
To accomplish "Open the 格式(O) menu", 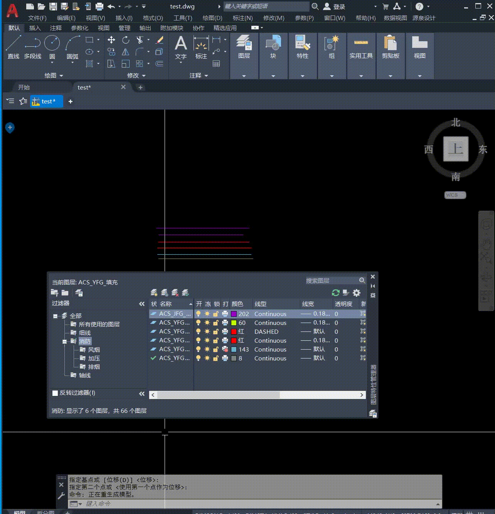I will 153,18.
